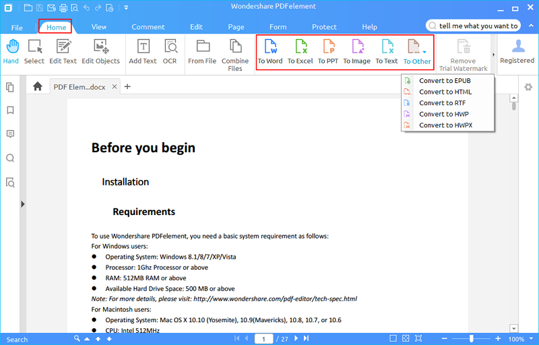
Task: Convert PDF To Excel
Action: [x=300, y=52]
